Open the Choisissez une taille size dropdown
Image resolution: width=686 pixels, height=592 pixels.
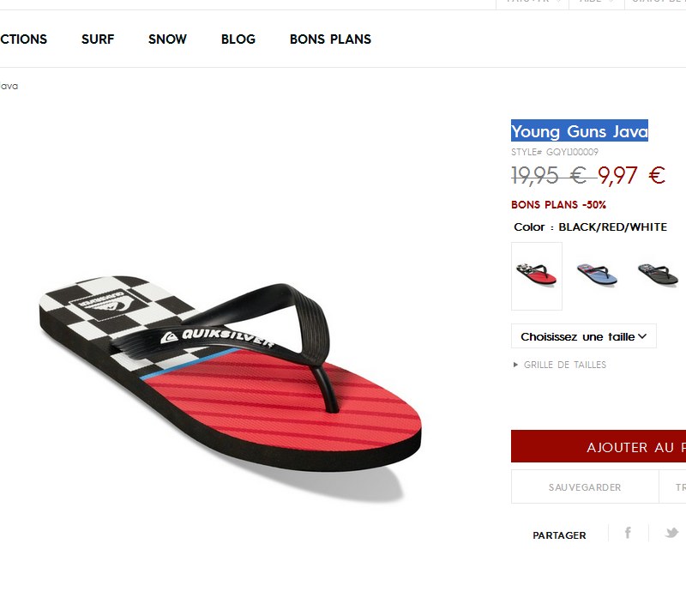(x=584, y=336)
